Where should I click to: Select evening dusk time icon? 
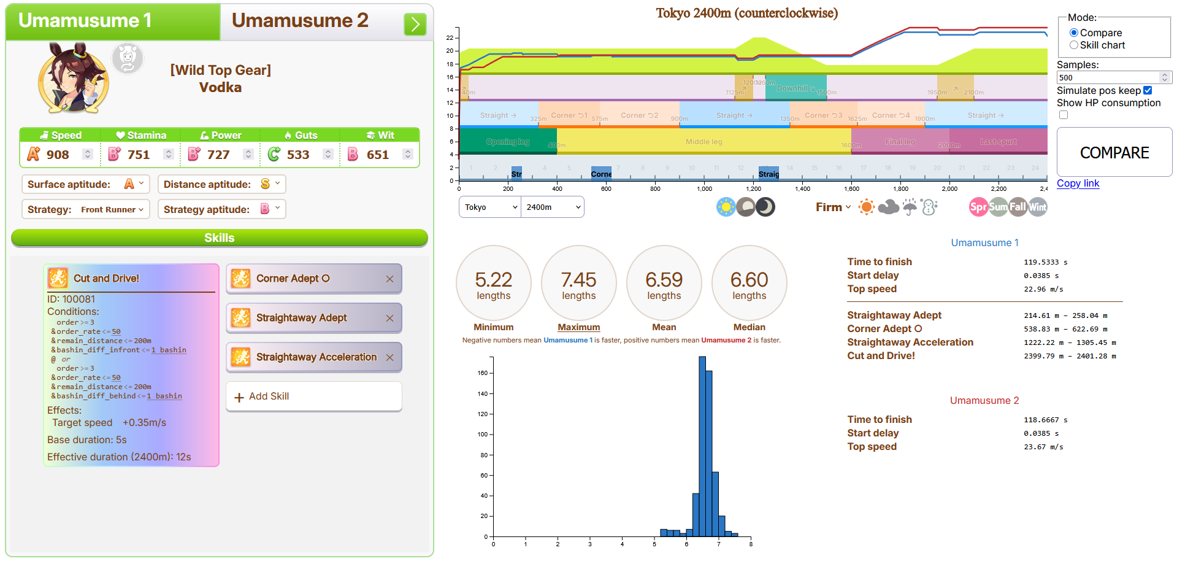tap(746, 207)
